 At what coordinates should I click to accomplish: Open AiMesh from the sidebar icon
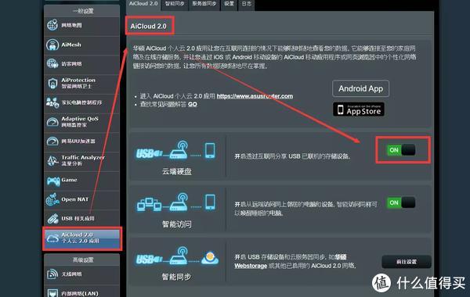tap(52, 45)
